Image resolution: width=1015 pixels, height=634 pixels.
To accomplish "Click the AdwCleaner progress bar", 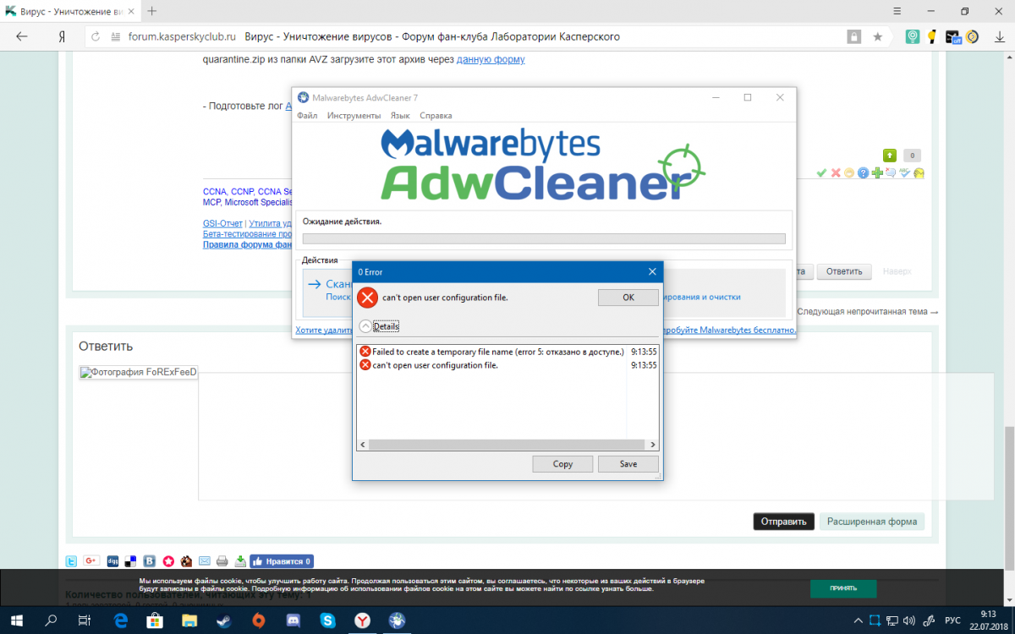I will click(544, 238).
